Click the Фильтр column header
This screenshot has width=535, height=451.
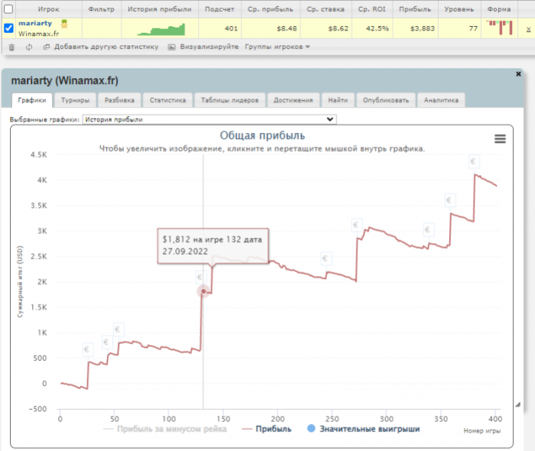102,9
